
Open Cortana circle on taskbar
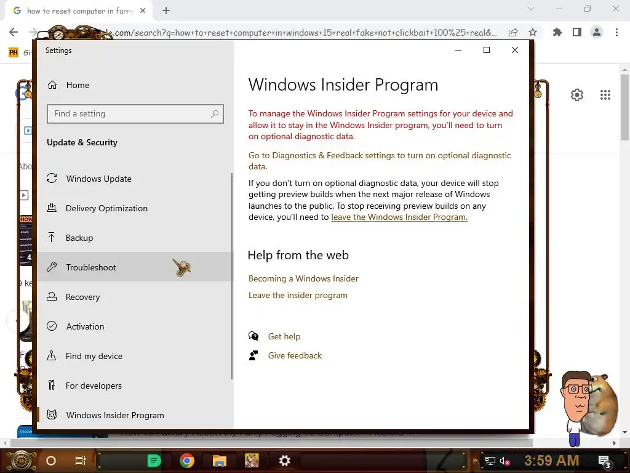[51, 461]
